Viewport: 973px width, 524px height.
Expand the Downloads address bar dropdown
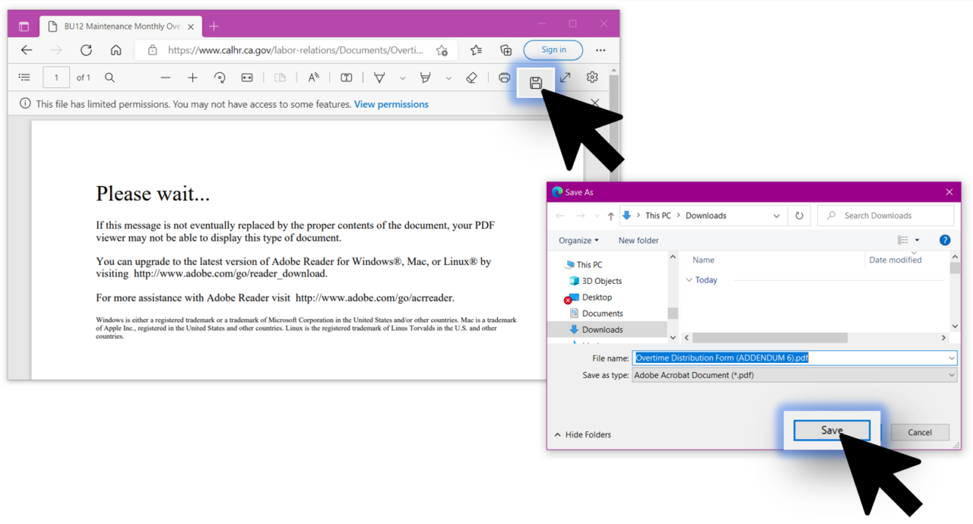[x=777, y=215]
